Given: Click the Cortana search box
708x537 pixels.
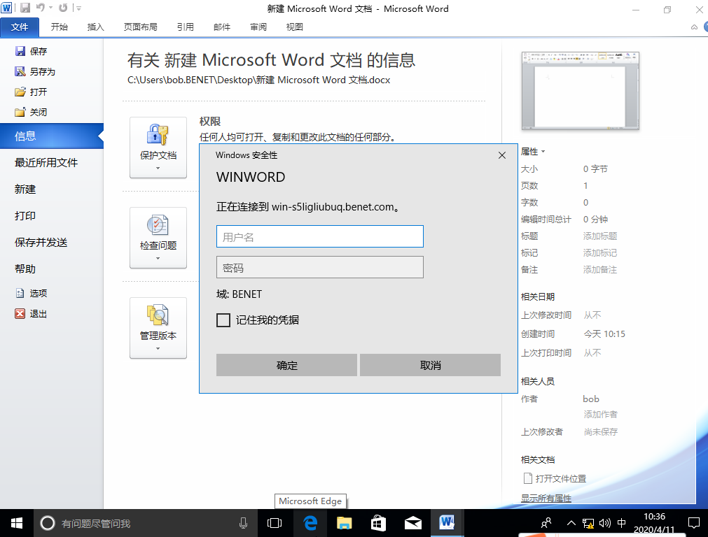Looking at the screenshot, I should coord(146,523).
